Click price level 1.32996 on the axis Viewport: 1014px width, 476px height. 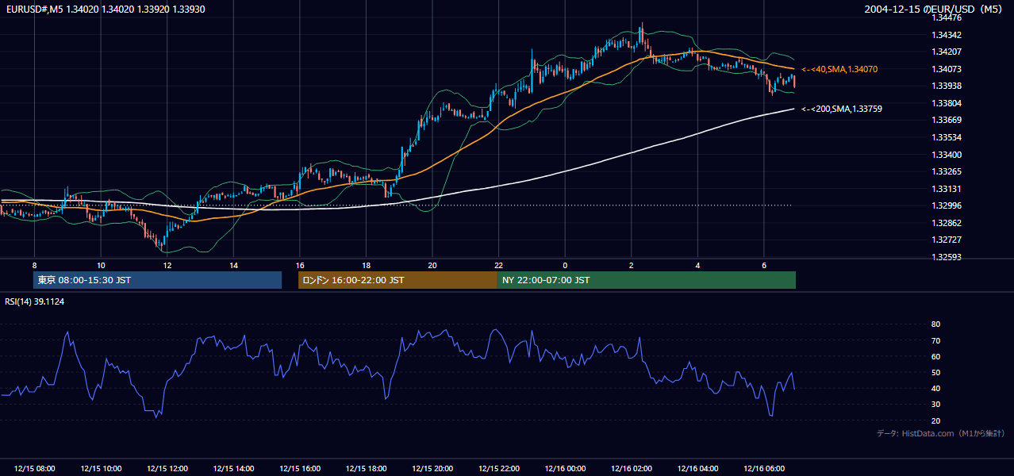coord(947,205)
